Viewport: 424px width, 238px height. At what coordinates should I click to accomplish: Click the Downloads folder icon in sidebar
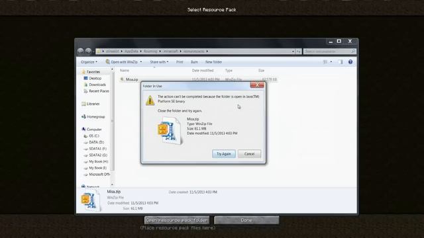coord(85,85)
